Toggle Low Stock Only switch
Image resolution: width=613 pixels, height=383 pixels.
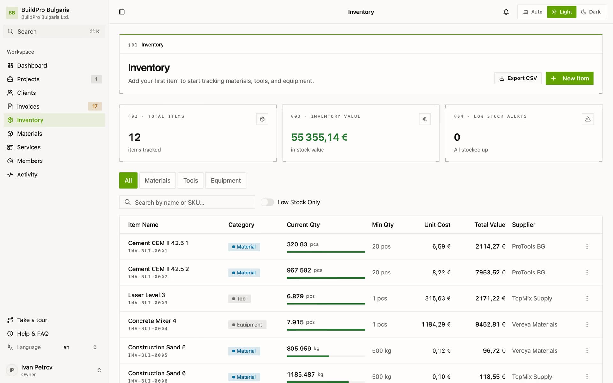pyautogui.click(x=267, y=202)
